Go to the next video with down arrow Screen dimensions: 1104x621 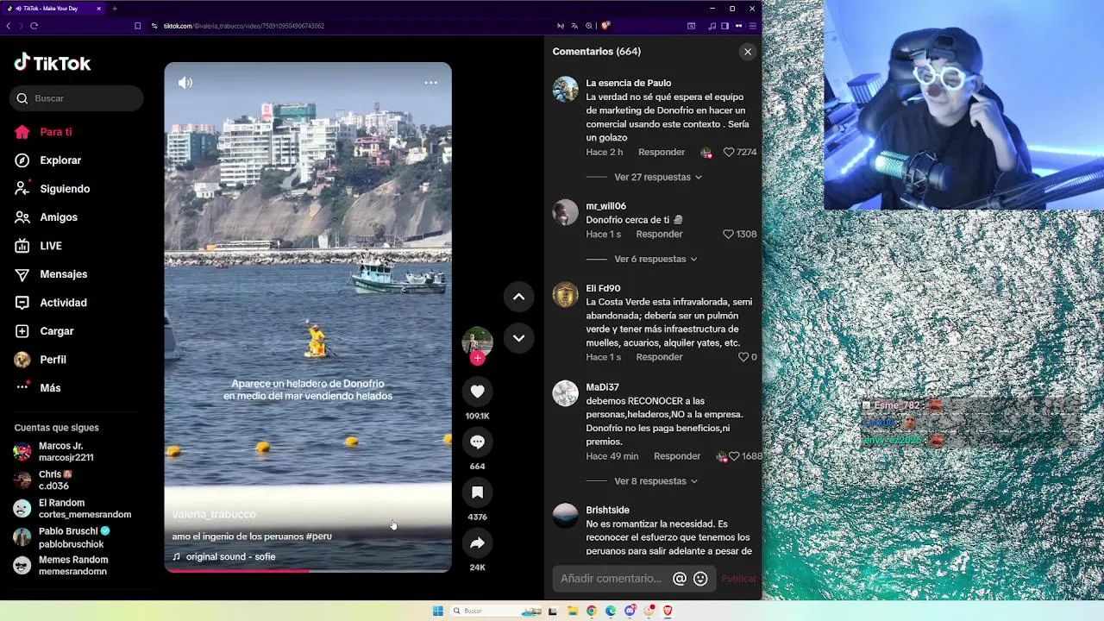(x=518, y=338)
